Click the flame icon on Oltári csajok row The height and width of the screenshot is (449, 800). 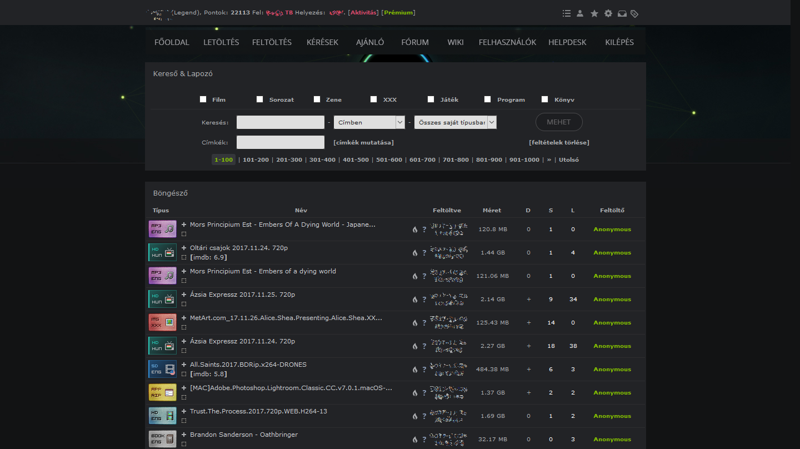(414, 253)
